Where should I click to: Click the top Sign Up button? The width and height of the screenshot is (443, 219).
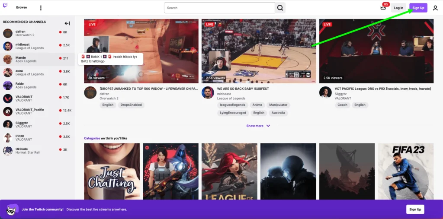click(418, 8)
